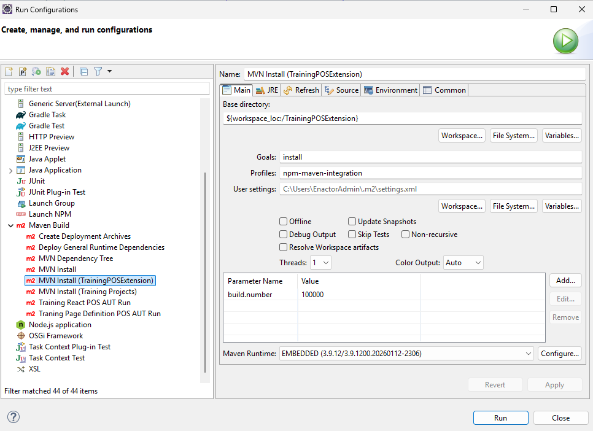
Task: Delete selected configuration with red X icon
Action: click(64, 71)
